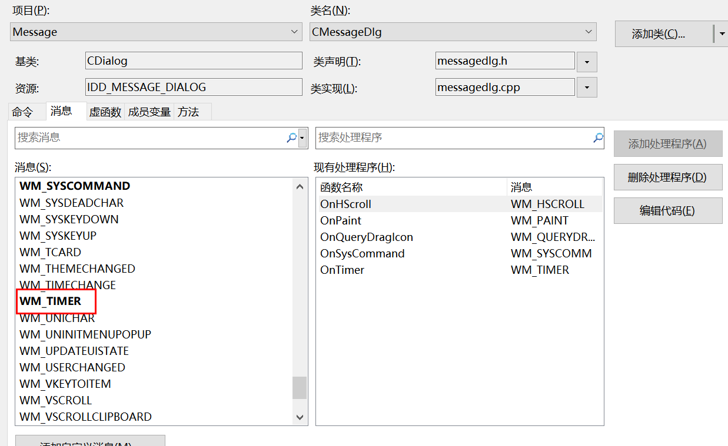Image resolution: width=728 pixels, height=446 pixels.
Task: Switch to the 虚函数 tab
Action: [105, 111]
